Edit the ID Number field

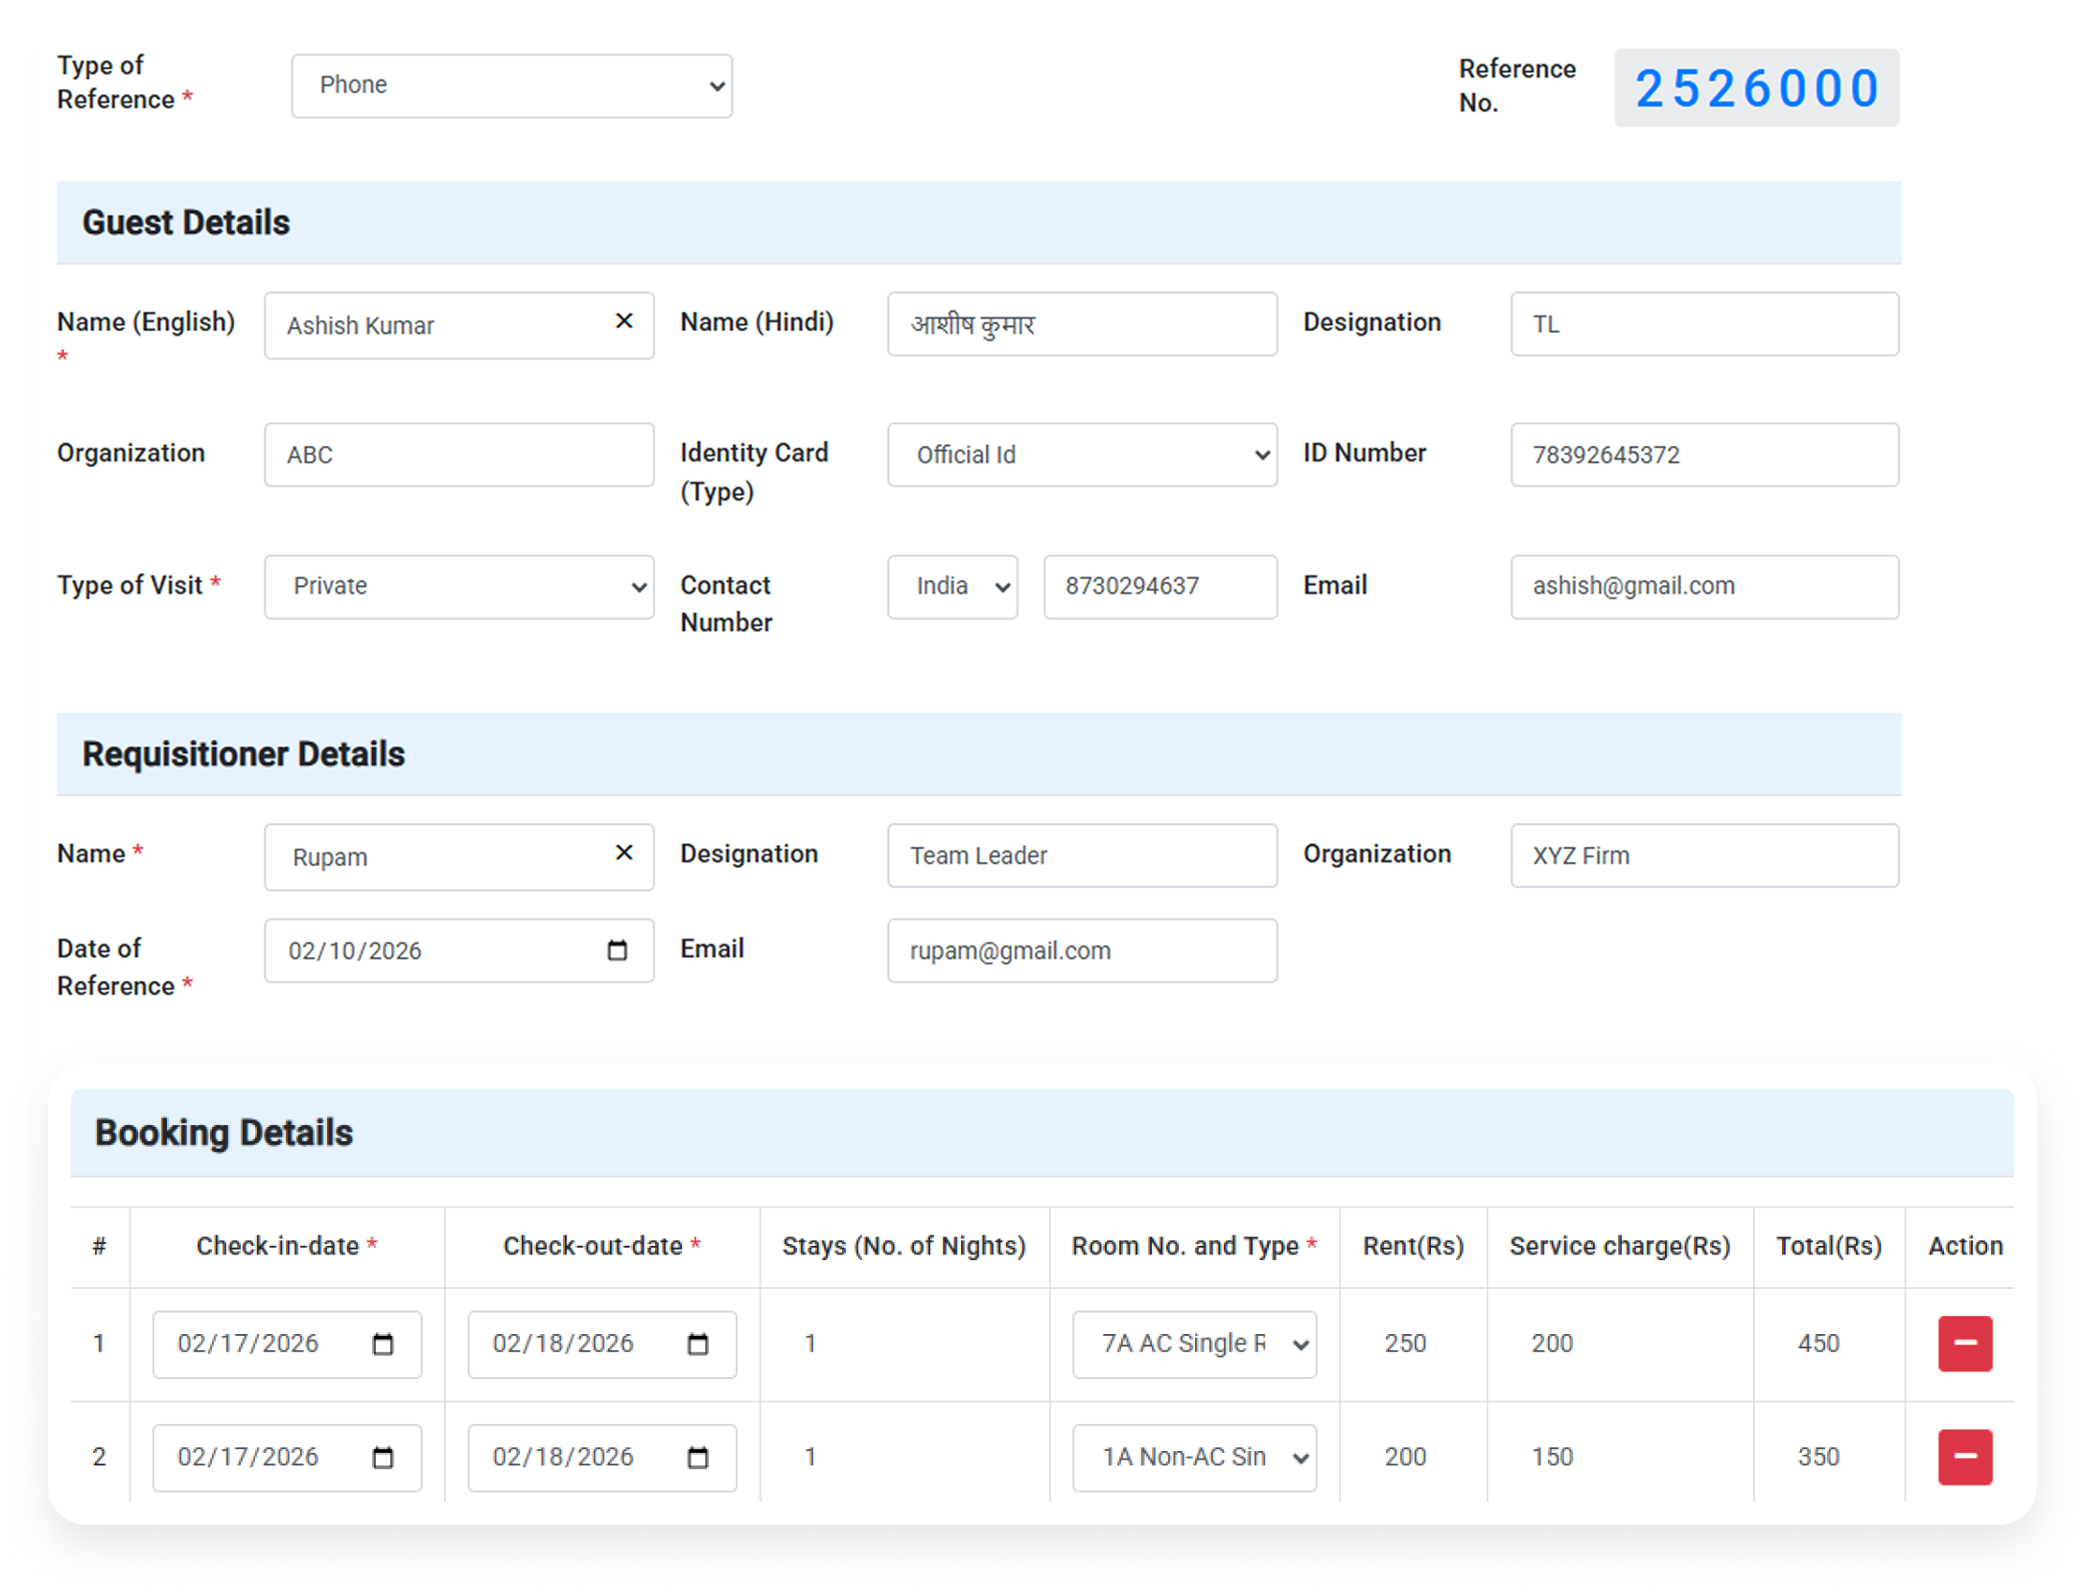(x=1704, y=455)
